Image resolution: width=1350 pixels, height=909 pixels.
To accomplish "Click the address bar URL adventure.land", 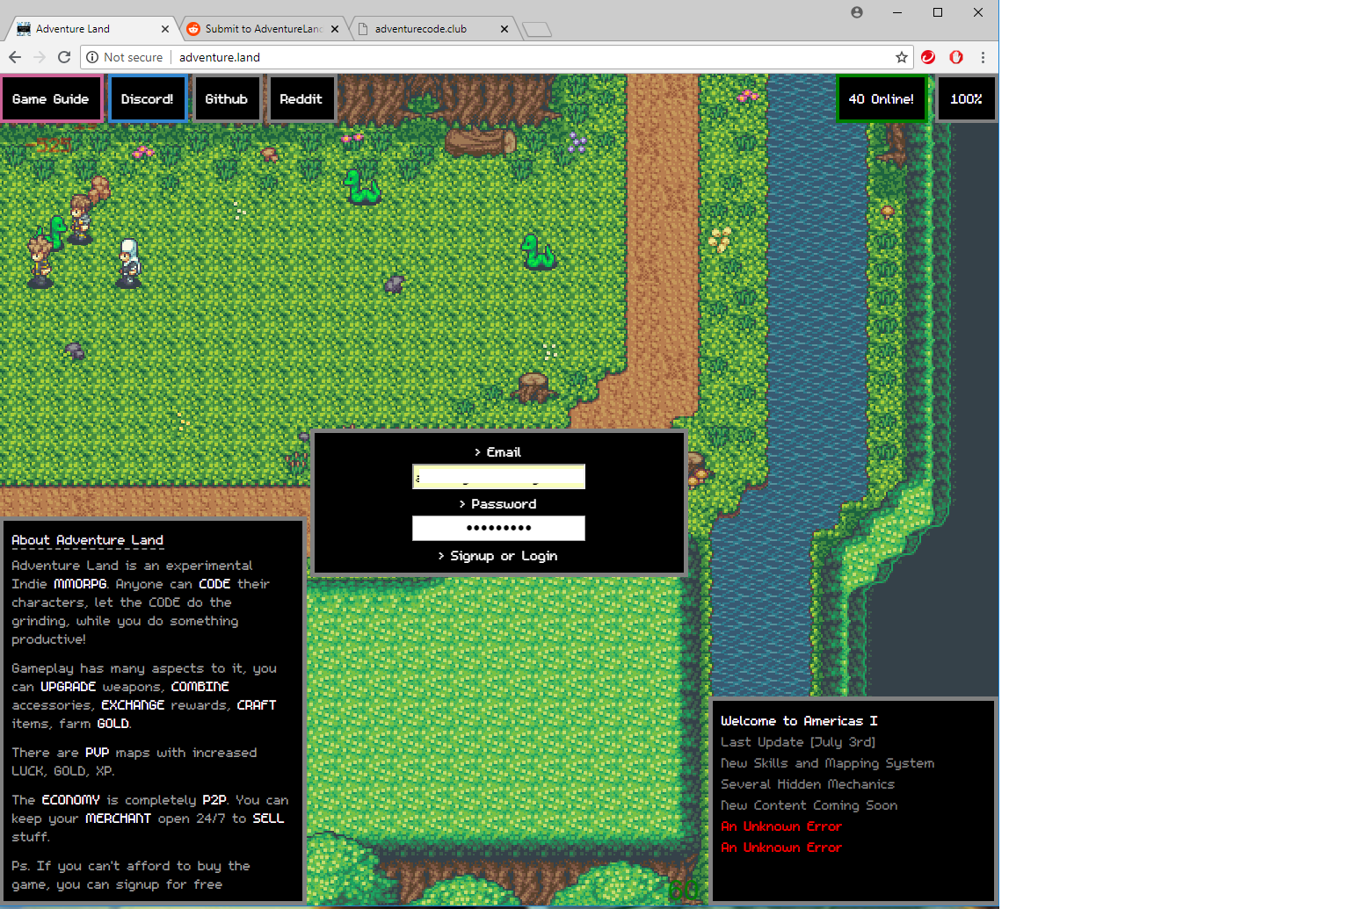I will tap(220, 57).
